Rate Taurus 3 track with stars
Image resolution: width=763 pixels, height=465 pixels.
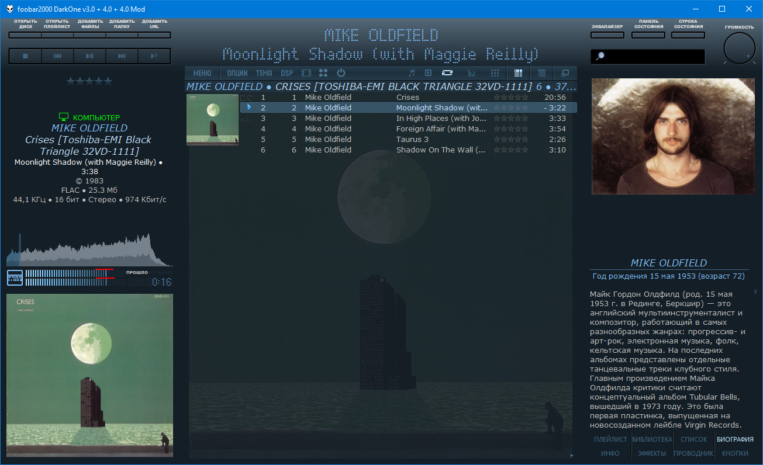tap(511, 139)
